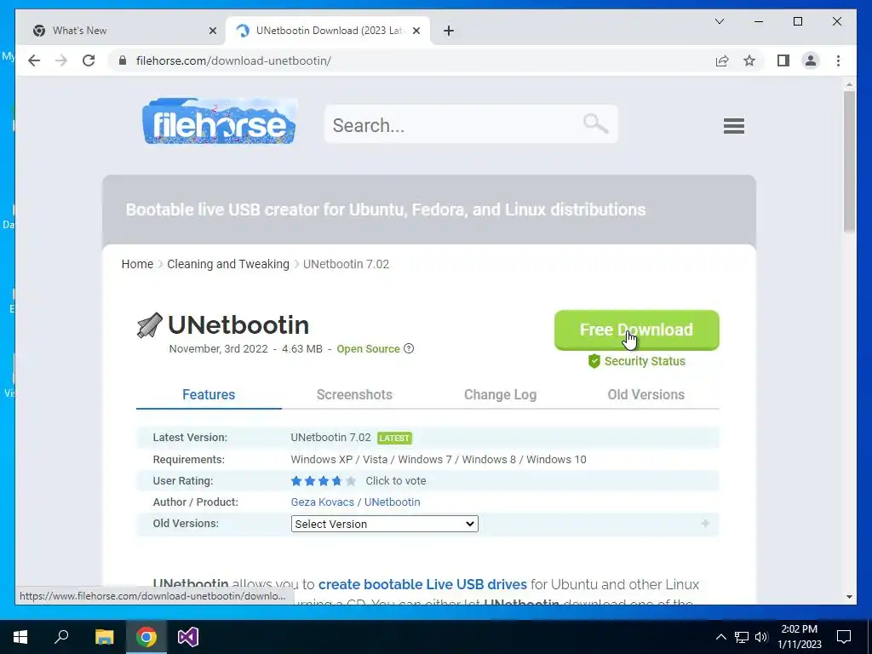872x654 pixels.
Task: Launch Visual Studio from the taskbar
Action: (188, 637)
